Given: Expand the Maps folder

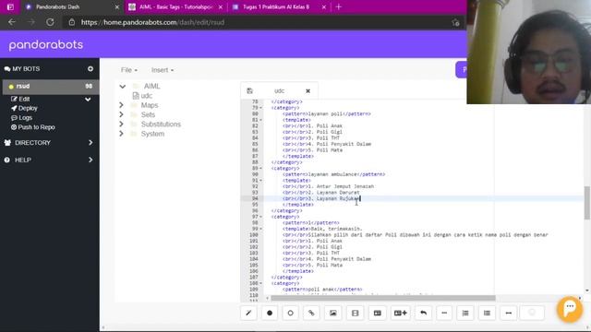Looking at the screenshot, I should [x=121, y=105].
